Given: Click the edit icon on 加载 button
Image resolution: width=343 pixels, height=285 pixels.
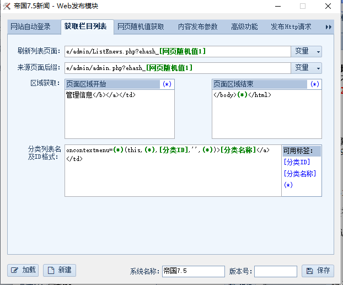Looking at the screenshot, I should click(14, 270).
